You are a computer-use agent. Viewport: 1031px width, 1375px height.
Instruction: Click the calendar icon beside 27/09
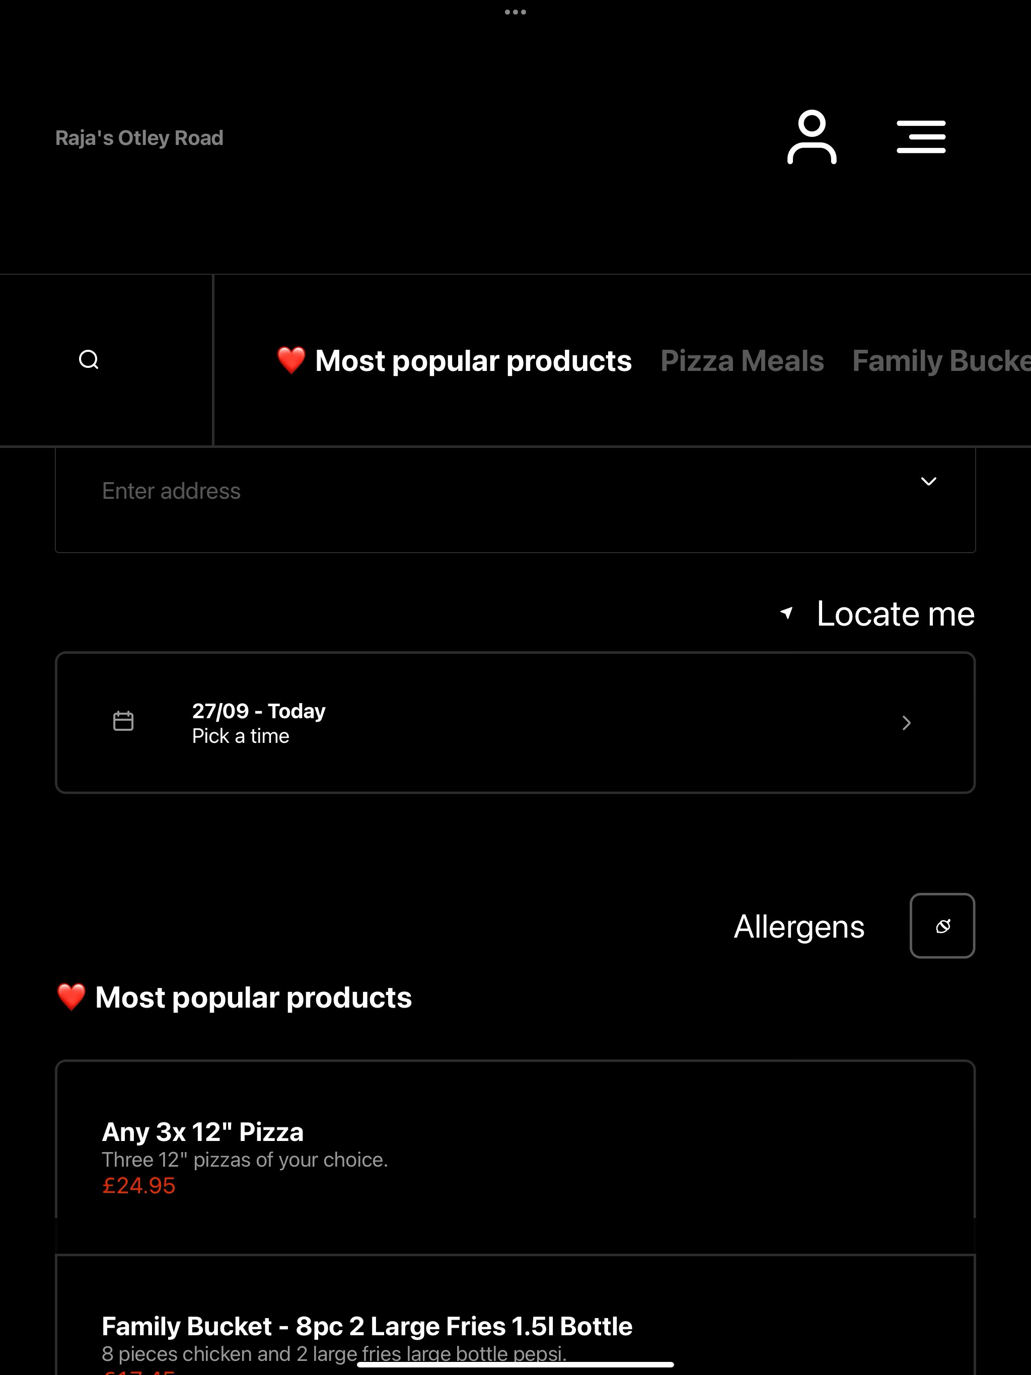123,721
